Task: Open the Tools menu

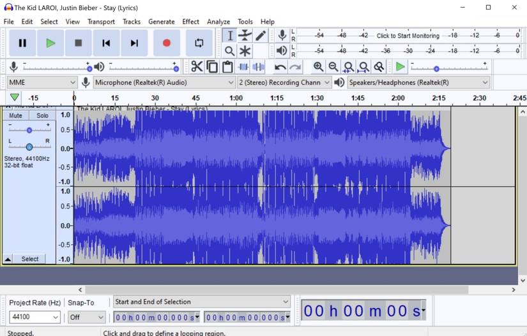Action: pos(245,22)
